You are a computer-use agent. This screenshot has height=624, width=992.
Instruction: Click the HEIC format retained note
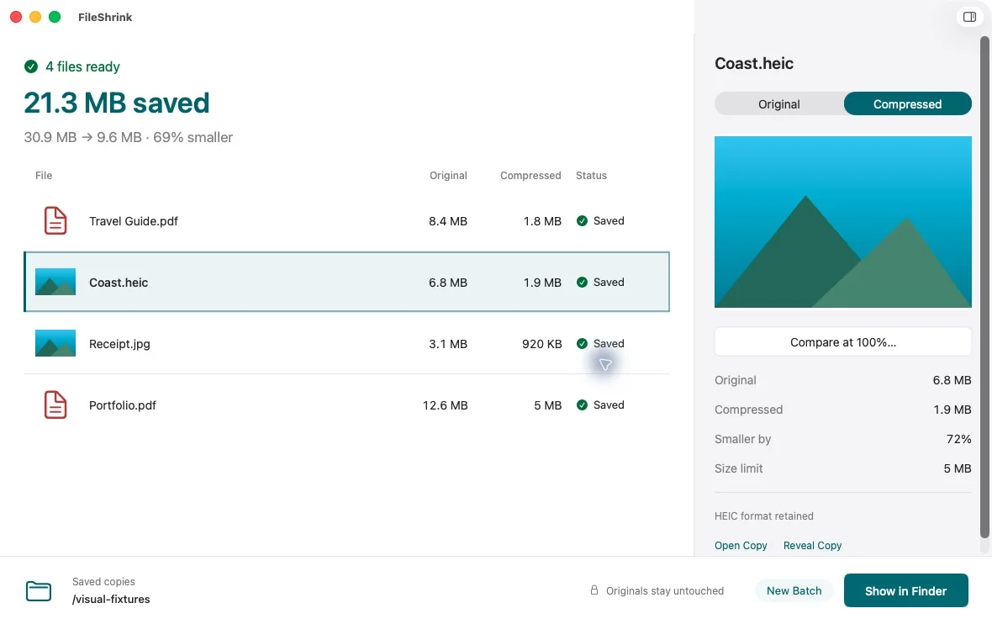click(x=763, y=516)
